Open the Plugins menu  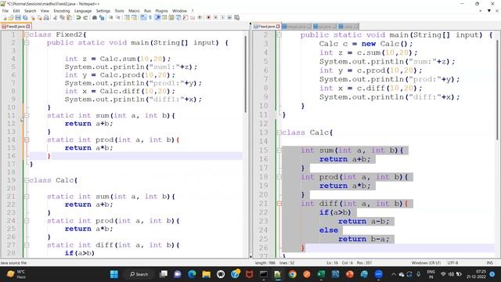click(161, 11)
